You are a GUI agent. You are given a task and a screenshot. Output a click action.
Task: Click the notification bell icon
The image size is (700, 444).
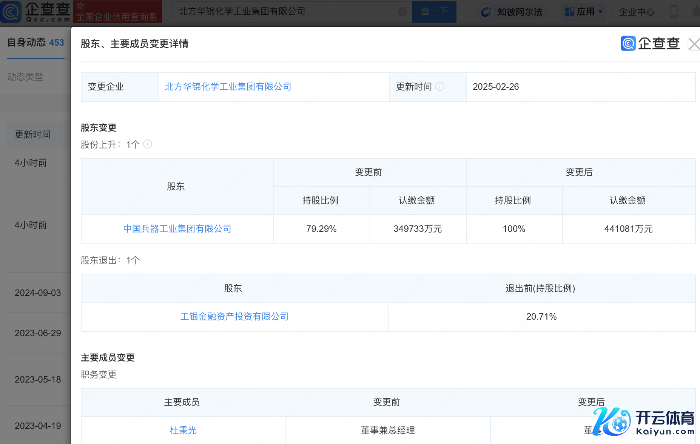[695, 12]
